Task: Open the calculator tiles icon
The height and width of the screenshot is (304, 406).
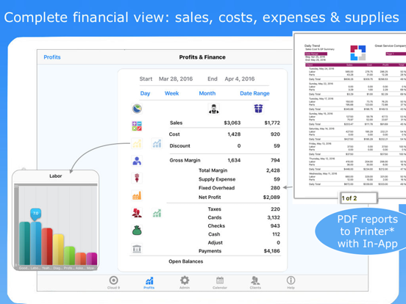Action: (x=137, y=126)
